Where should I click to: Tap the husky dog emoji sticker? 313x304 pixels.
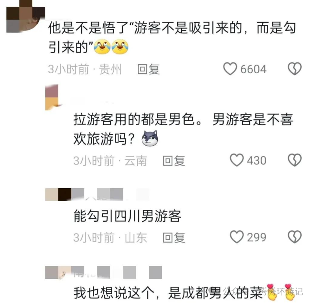150,138
